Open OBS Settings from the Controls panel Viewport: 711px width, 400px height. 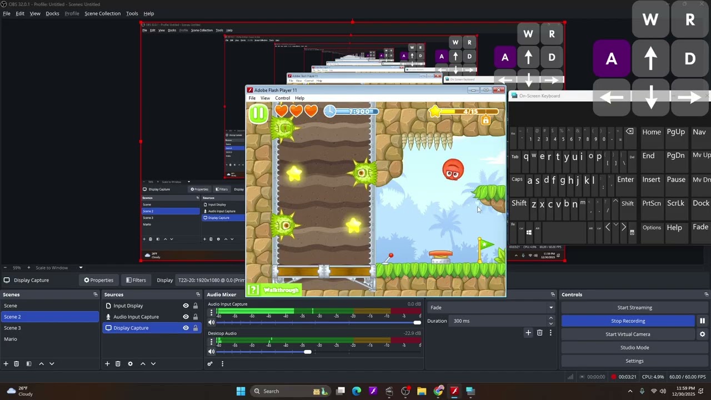(x=634, y=361)
